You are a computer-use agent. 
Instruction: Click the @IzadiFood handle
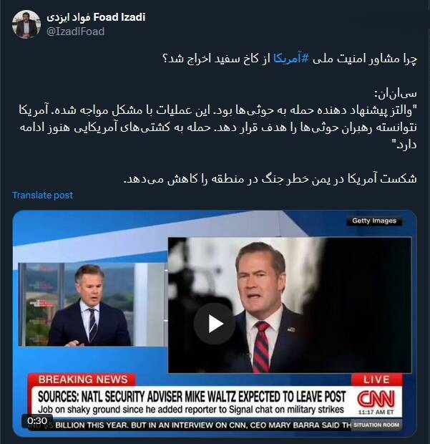pos(75,32)
